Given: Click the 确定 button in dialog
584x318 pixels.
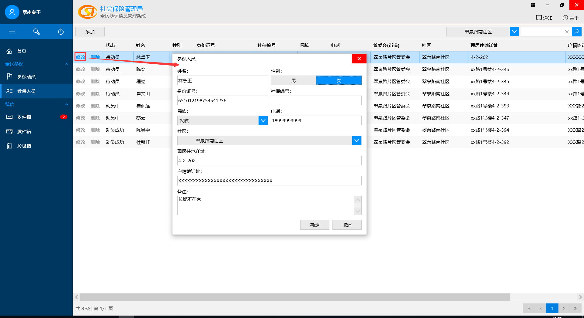Looking at the screenshot, I should [x=315, y=225].
